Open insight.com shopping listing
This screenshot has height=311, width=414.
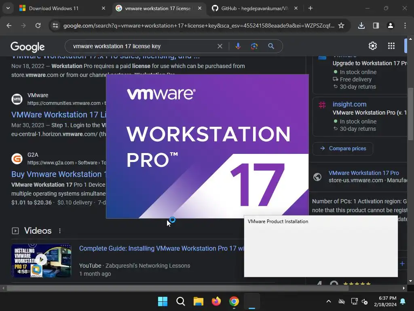(349, 104)
